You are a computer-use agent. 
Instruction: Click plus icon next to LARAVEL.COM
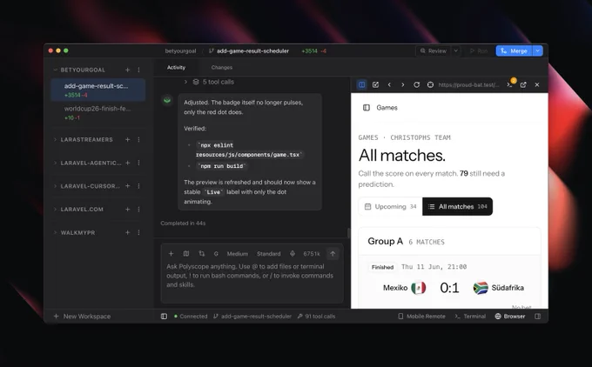tap(128, 210)
